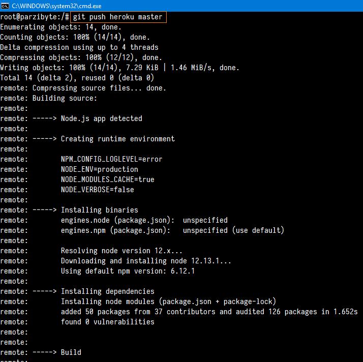Click 'found 0 vulnerabilities' line
363x362 pixels.
click(108, 322)
